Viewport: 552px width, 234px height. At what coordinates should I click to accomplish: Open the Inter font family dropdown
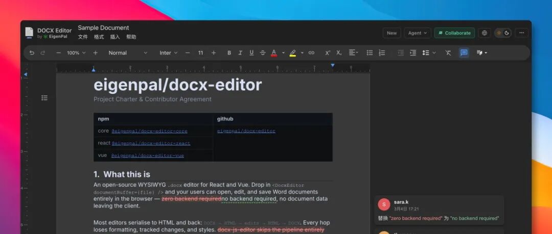[x=168, y=53]
